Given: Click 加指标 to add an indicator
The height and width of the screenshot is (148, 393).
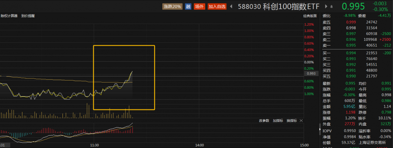Looking at the screenshot, I should point(278,121).
